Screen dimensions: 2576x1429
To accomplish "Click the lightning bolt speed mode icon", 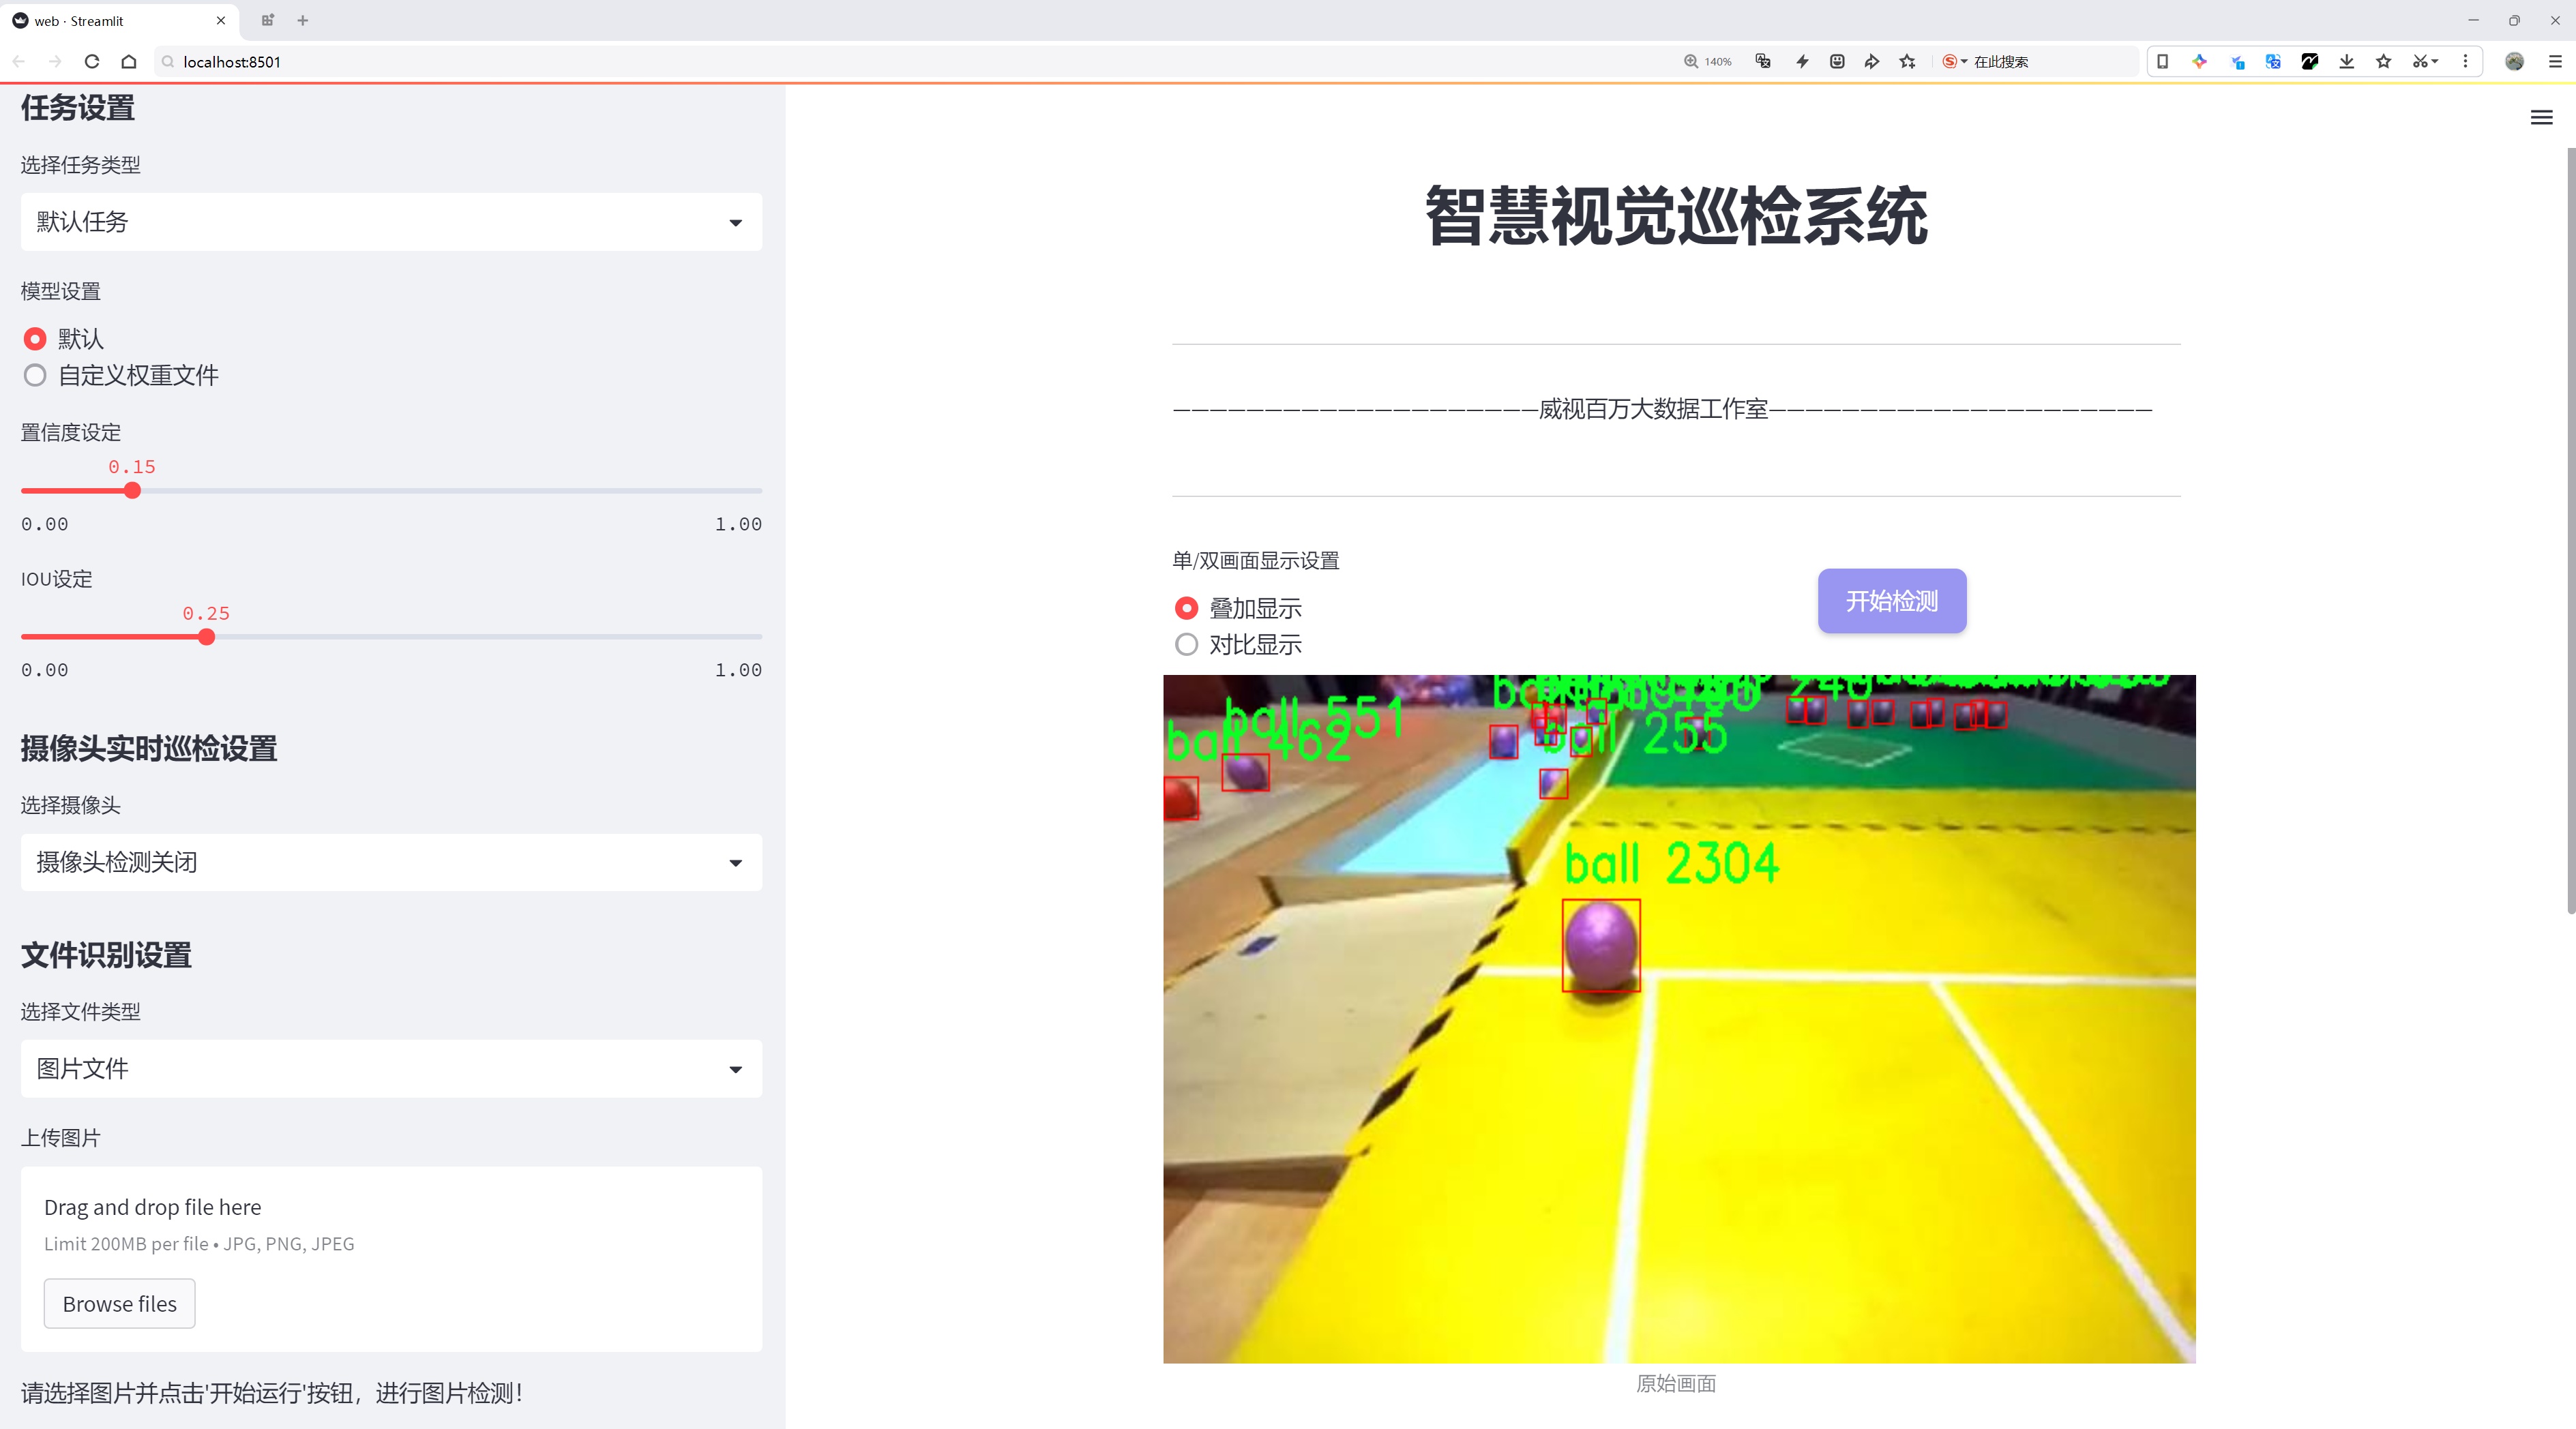I will pos(1802,61).
